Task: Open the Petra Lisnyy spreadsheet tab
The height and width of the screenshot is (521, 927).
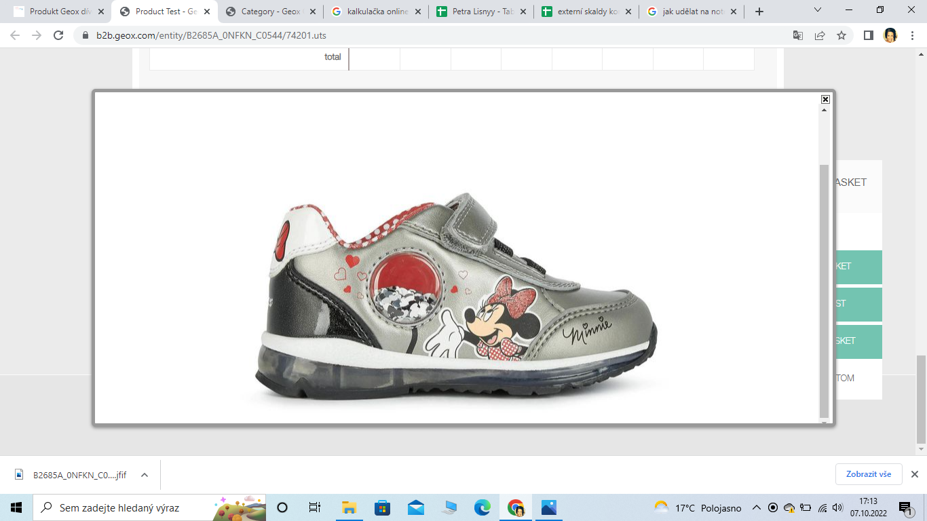Action: click(482, 12)
